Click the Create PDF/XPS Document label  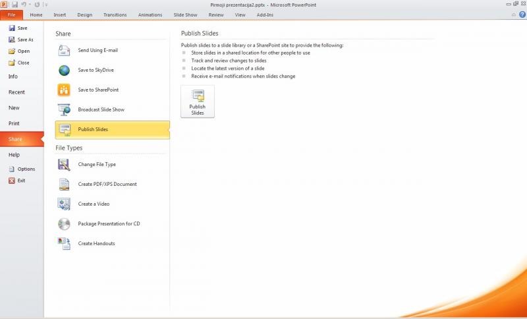107,184
